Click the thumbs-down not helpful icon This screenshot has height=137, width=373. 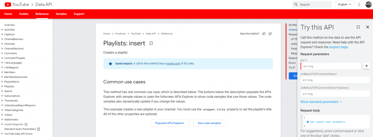click(270, 34)
